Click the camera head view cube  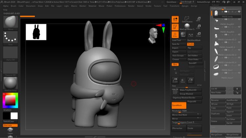click(153, 36)
